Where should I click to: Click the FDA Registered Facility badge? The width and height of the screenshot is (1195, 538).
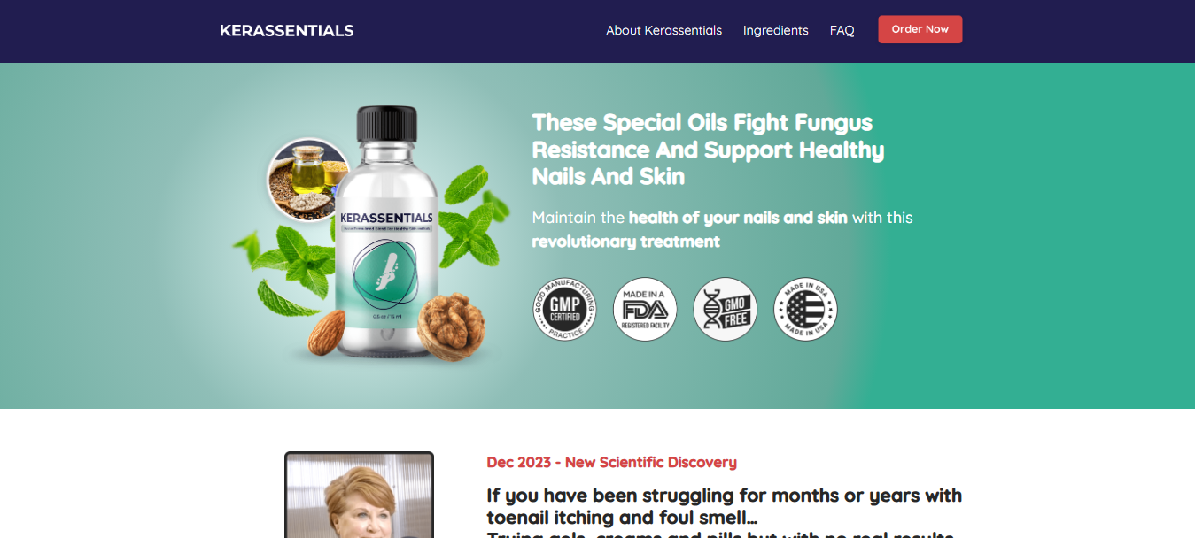[645, 309]
